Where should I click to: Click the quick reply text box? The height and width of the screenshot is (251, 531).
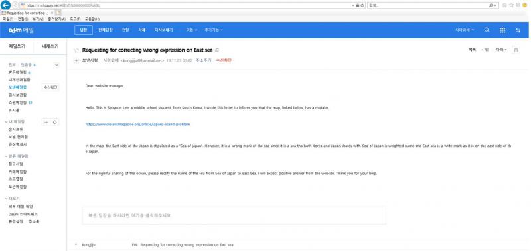click(234, 215)
